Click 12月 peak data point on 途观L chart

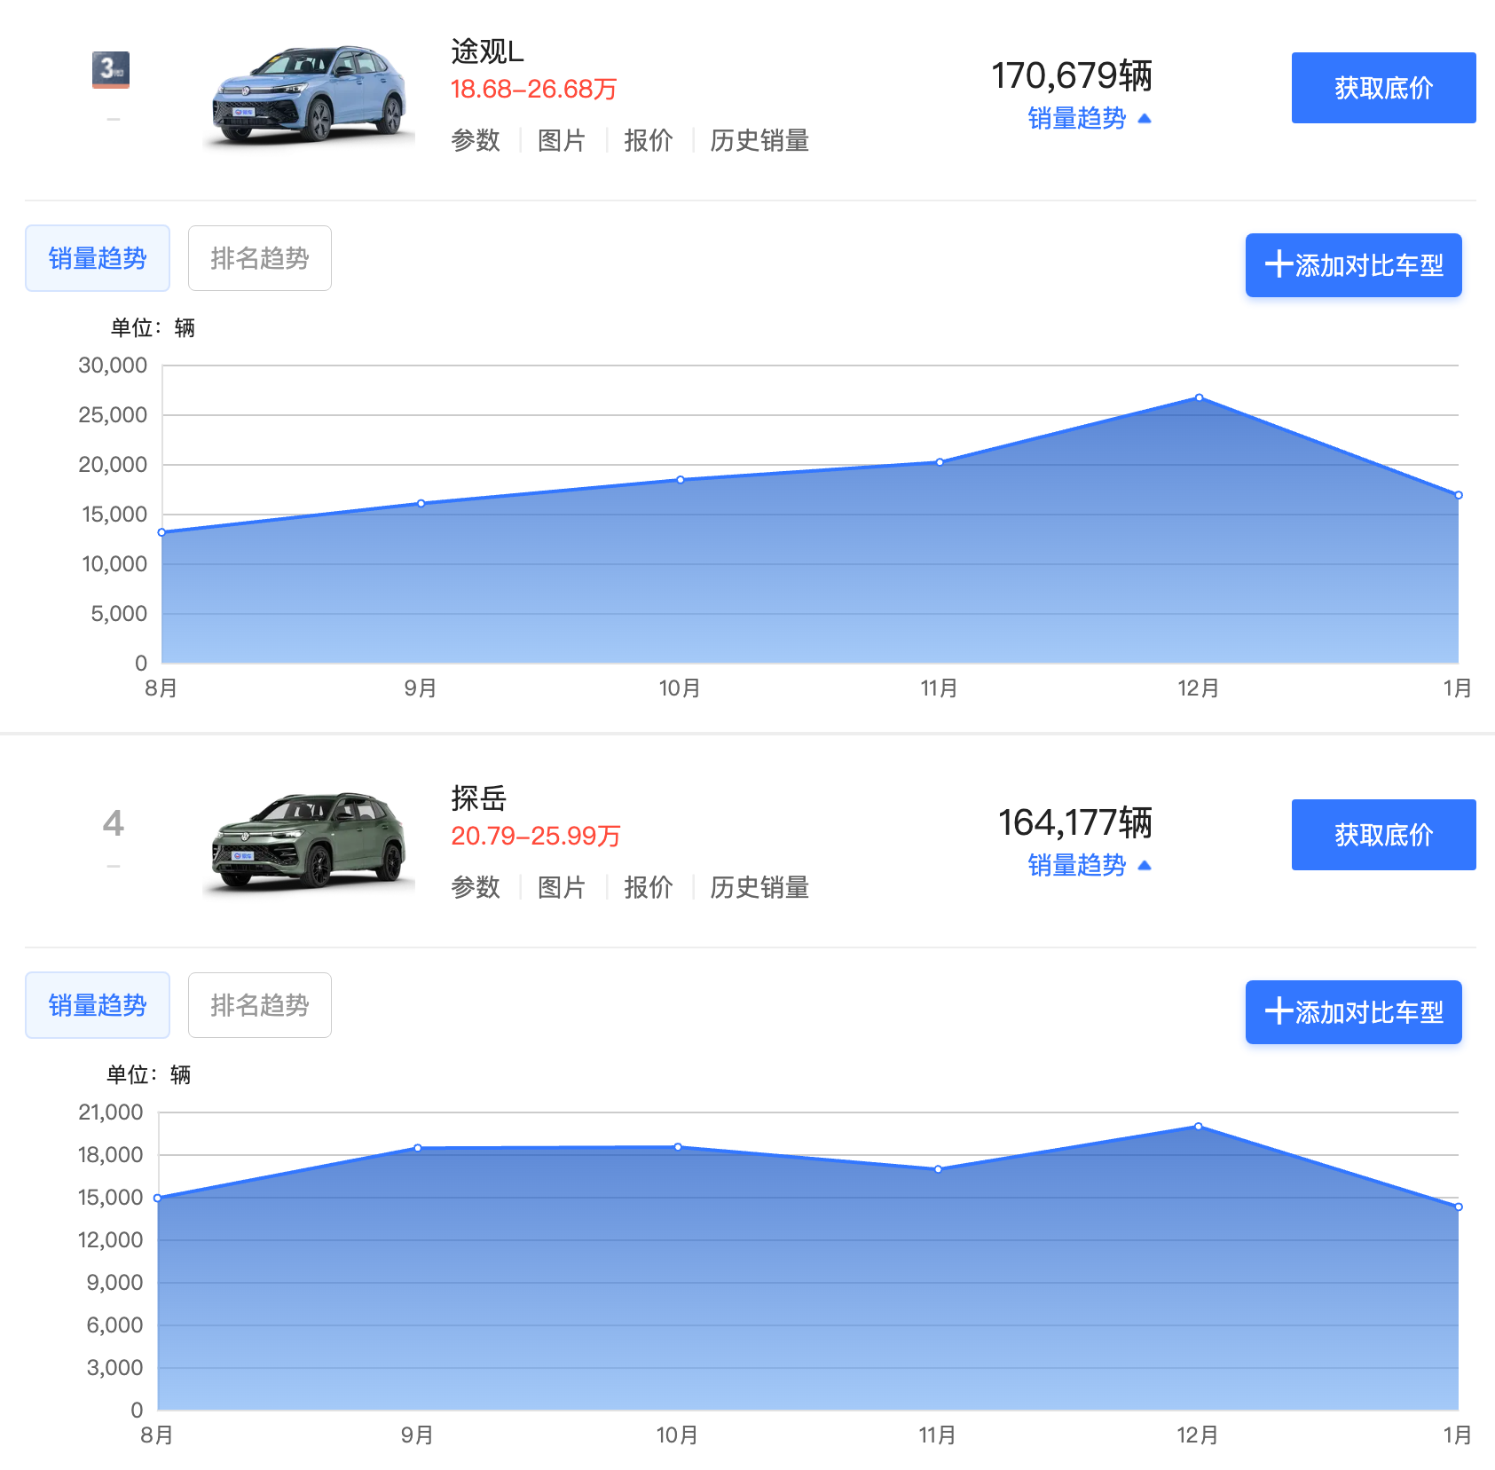point(1199,397)
